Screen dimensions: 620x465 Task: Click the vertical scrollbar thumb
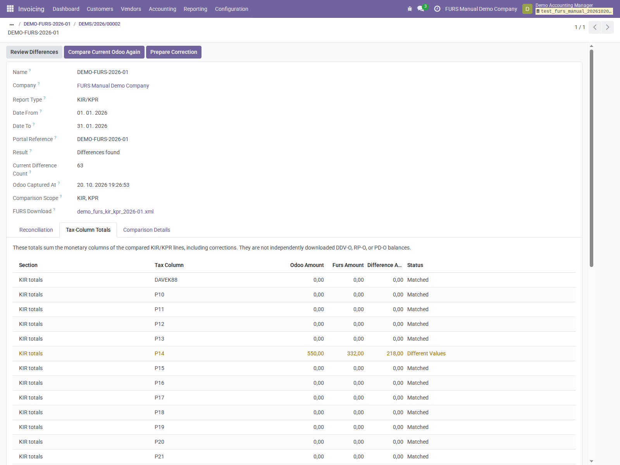point(591,158)
